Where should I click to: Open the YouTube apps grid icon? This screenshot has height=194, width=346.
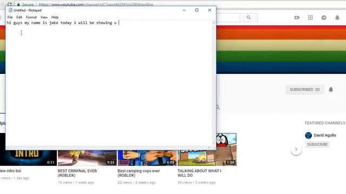point(310,18)
